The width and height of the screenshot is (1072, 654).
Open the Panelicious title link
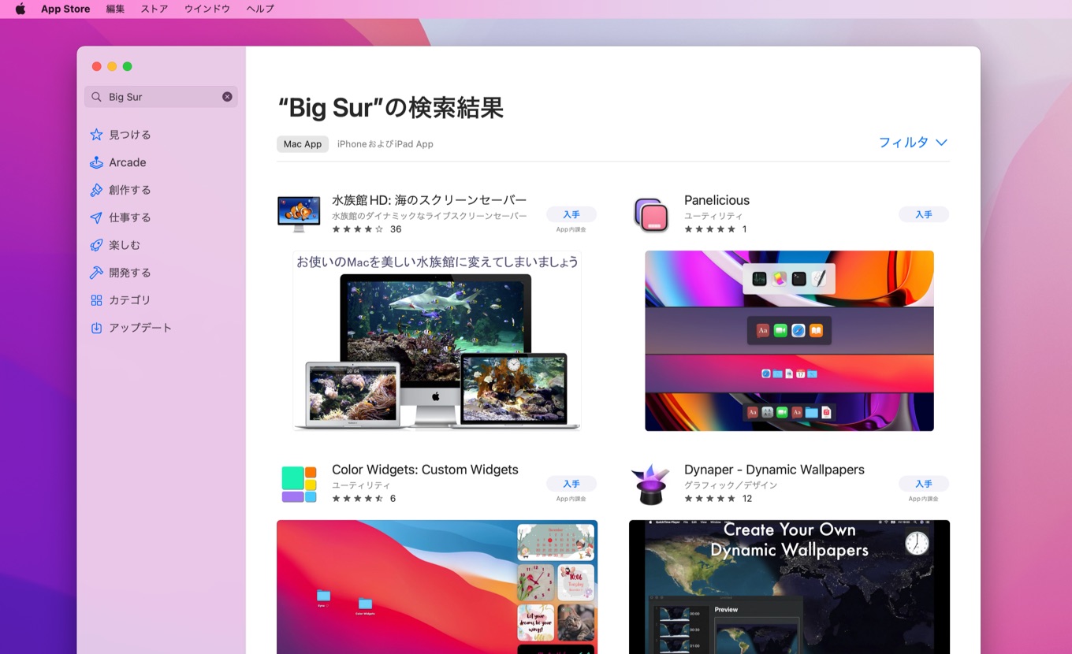tap(717, 200)
